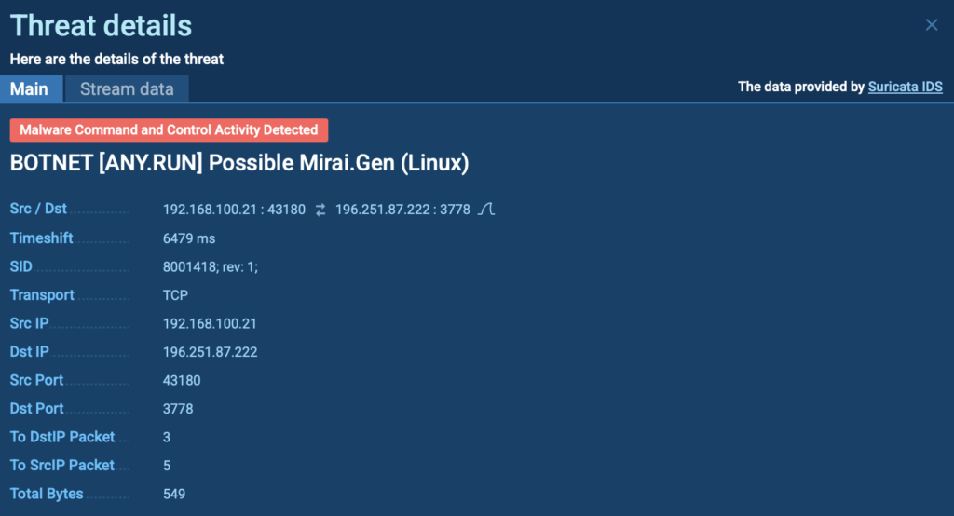
Task: Switch to the Stream data tab
Action: [127, 89]
